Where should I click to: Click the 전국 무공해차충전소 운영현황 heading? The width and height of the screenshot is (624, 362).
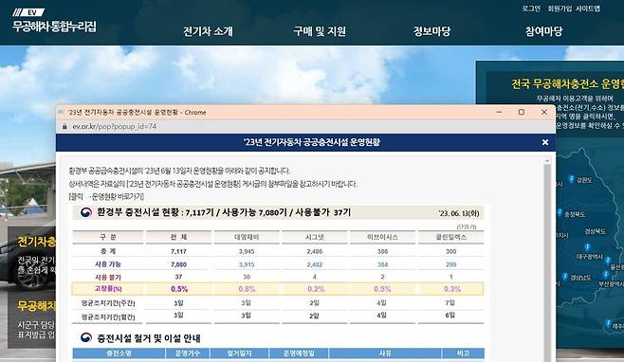(x=567, y=84)
